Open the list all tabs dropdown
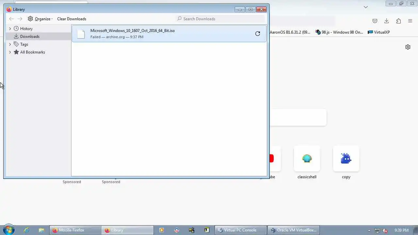Screen dimensions: 418x235 [366, 7]
